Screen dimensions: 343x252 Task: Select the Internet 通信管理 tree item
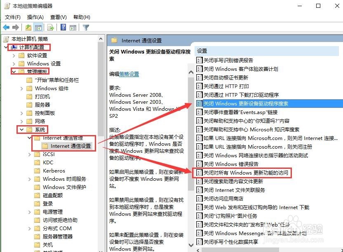[63, 138]
